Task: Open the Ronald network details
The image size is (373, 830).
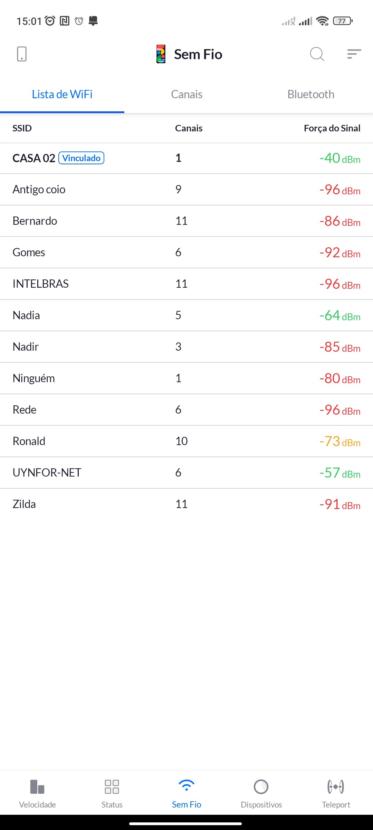Action: (29, 441)
